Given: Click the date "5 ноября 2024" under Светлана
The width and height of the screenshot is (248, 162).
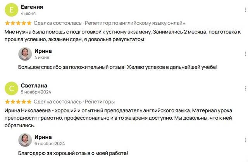Looking at the screenshot, I should pyautogui.click(x=36, y=92).
